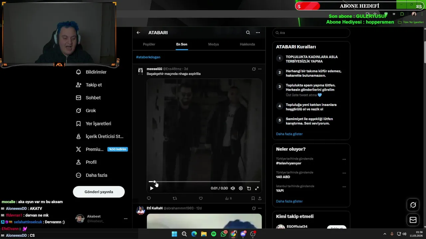Viewport: 426px width, 239px height.
Task: Bookmark meessiüü's post
Action: pos(253,198)
